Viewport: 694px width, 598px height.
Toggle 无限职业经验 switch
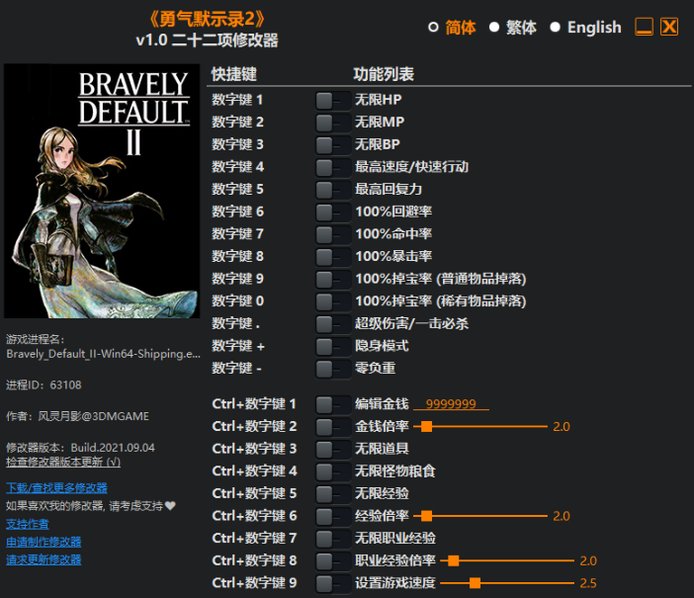click(333, 539)
